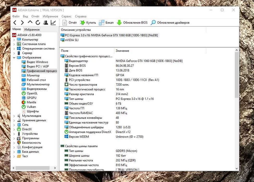This screenshot has width=254, height=182.
Task: Expand the Сеть tree node
Action: click(14, 125)
